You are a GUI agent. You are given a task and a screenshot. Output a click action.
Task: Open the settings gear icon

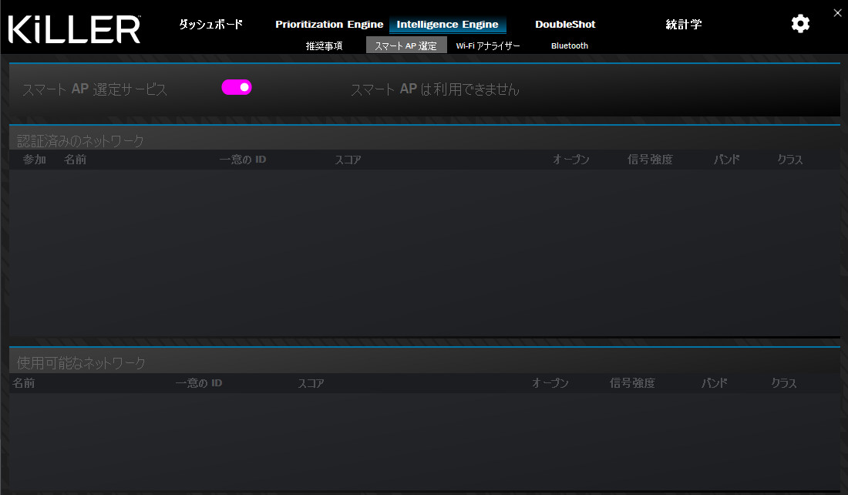[800, 24]
